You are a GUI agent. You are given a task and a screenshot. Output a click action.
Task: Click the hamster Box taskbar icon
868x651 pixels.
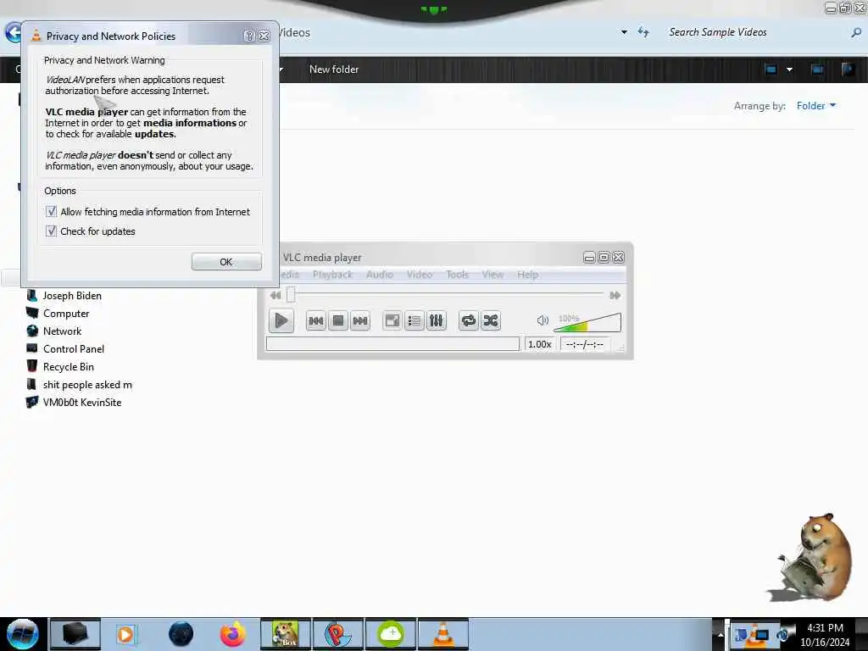click(x=286, y=634)
